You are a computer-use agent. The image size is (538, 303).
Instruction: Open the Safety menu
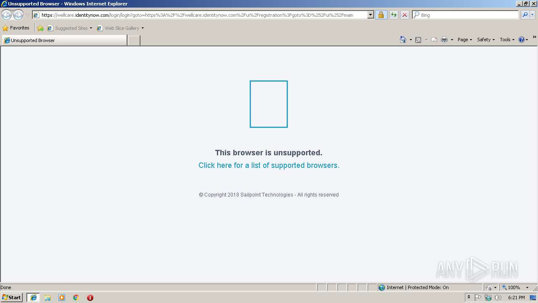486,40
